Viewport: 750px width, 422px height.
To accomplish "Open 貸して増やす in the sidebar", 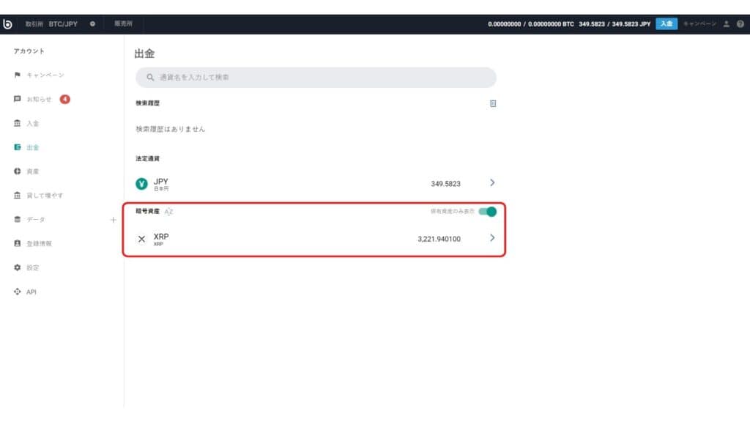I will pyautogui.click(x=45, y=195).
